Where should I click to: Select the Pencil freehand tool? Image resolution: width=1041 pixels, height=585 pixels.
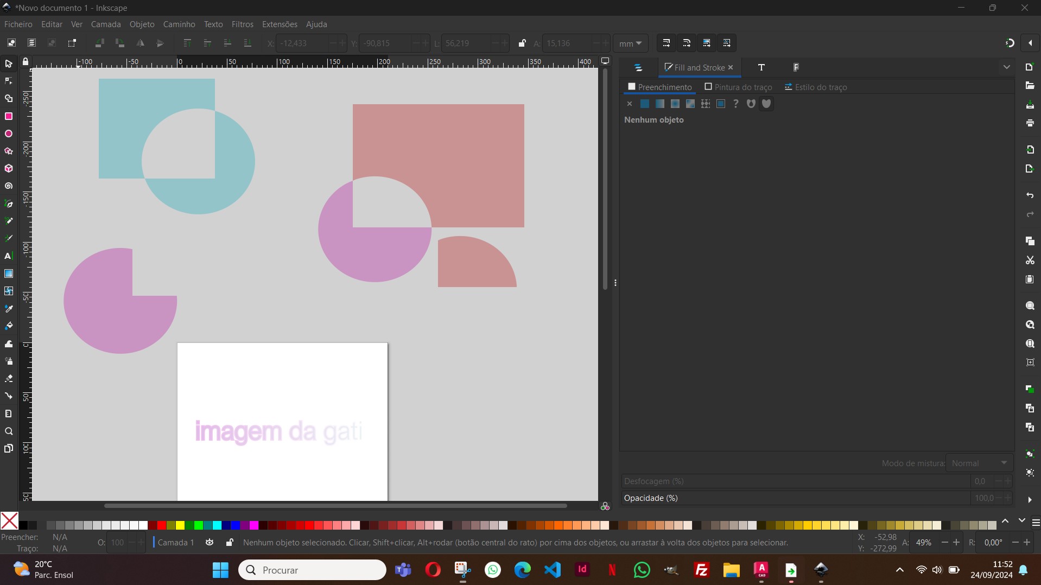[x=9, y=221]
